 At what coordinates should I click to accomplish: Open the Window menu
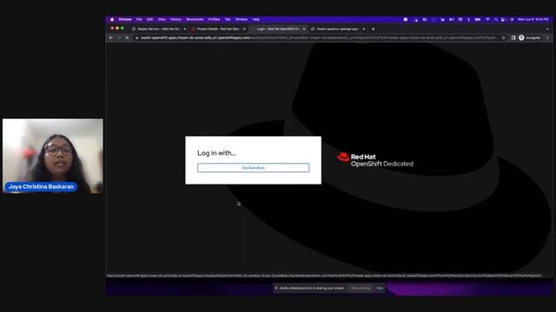point(242,19)
